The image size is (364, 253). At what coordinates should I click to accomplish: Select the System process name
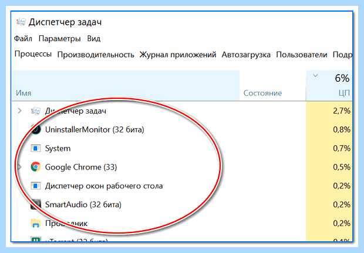pyautogui.click(x=58, y=148)
